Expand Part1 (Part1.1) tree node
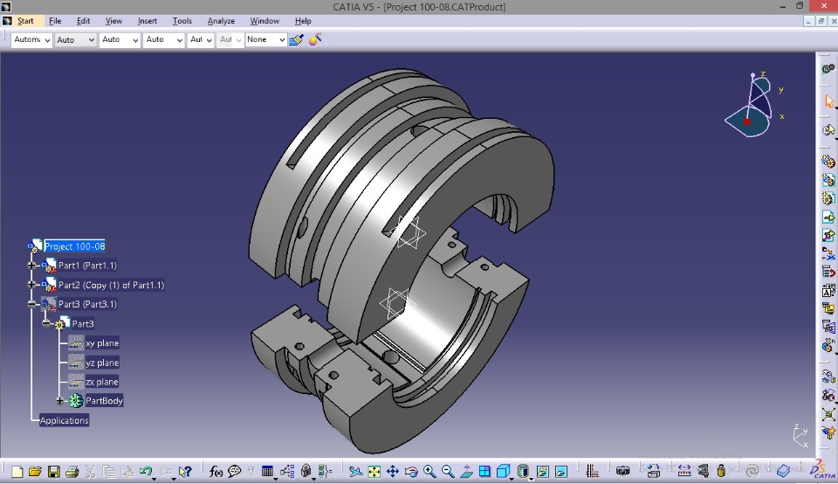Viewport: 838px width, 484px height. point(31,266)
